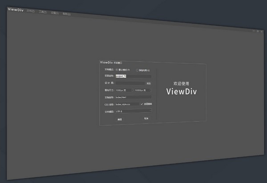The image size is (267, 183).
Task: Click the ViewDiv logo in the title bar
Action: (x=16, y=10)
